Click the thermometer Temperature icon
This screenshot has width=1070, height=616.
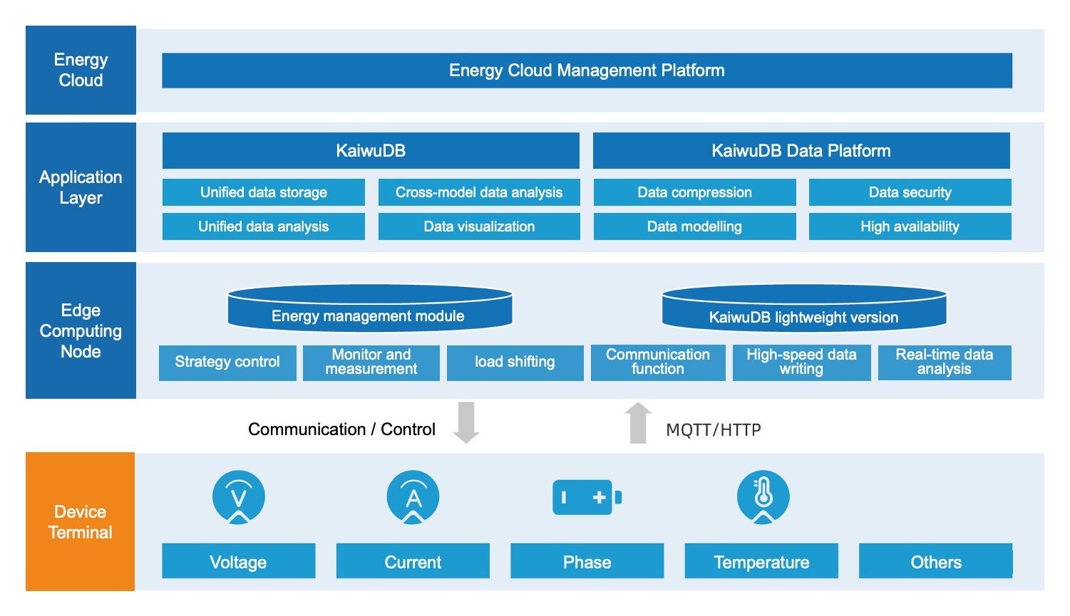(763, 497)
